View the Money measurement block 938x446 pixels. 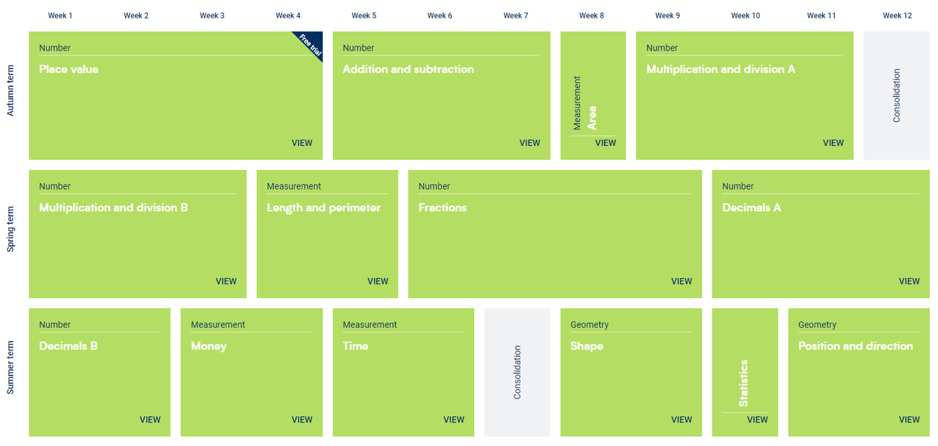coord(302,419)
